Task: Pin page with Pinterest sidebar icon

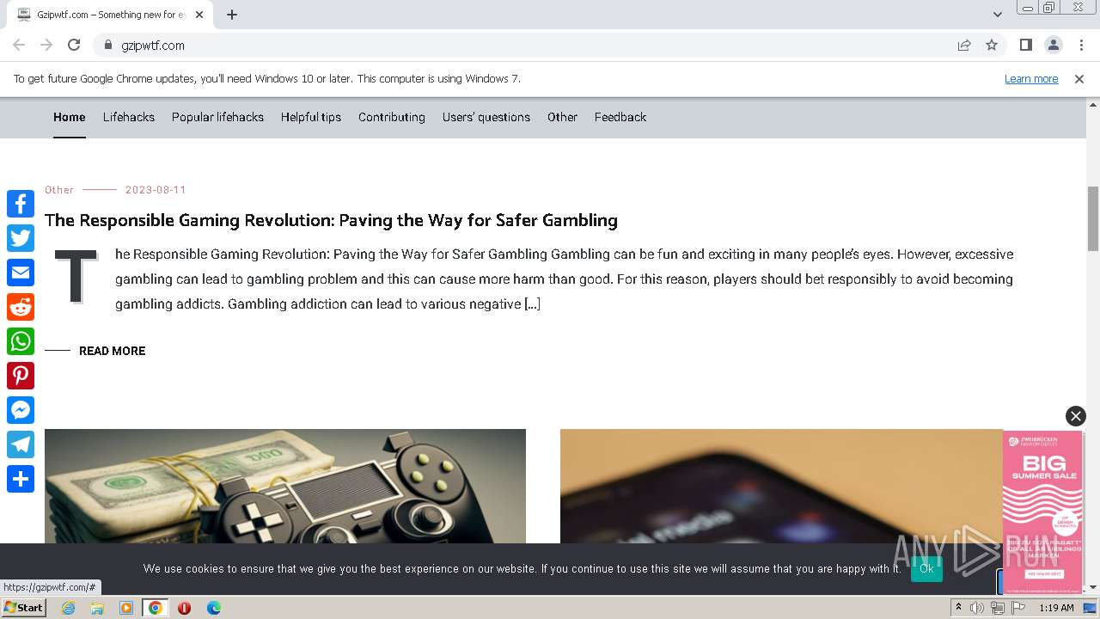Action: (x=21, y=376)
